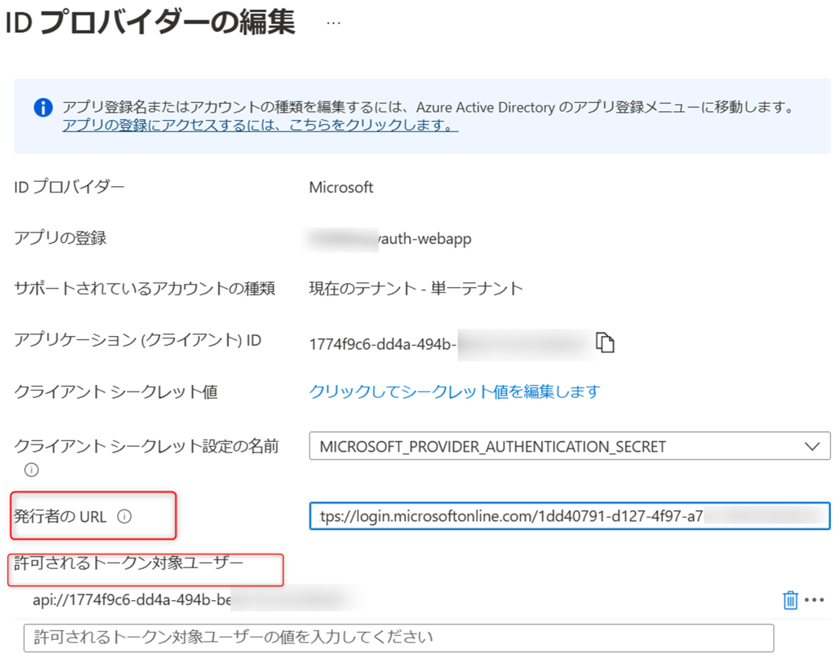
Task: Click the info icon below クライアント シークレット設定の名前
Action: 30,469
